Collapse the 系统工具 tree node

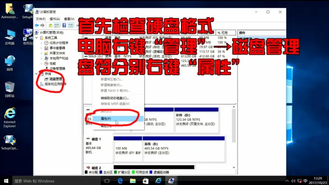(x=37, y=38)
